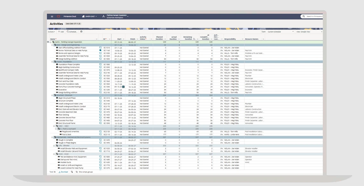Screen dimensions: 364x186
Task: Collapse the D&E - Design and Engineering group
Action: coord(52,45)
